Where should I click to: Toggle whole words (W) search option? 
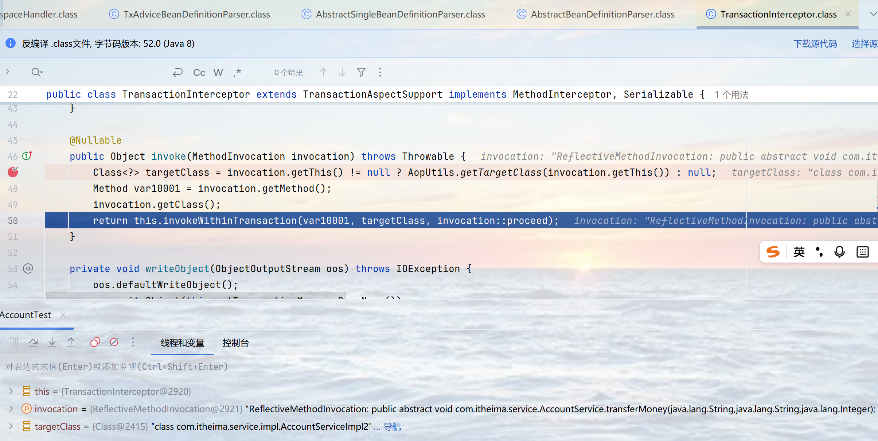tap(218, 73)
